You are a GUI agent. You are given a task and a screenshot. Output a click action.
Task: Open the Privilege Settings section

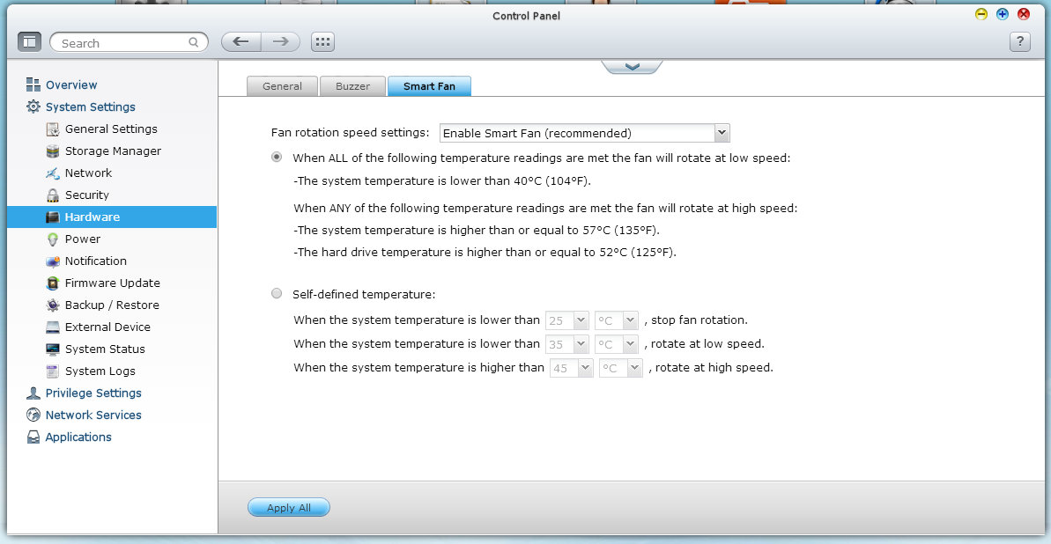click(x=93, y=393)
